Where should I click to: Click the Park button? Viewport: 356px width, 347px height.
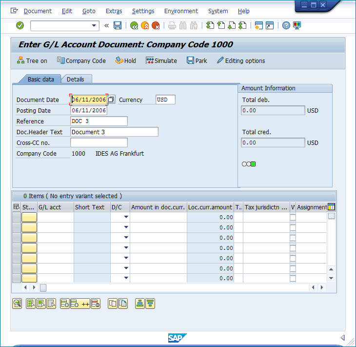(x=197, y=61)
